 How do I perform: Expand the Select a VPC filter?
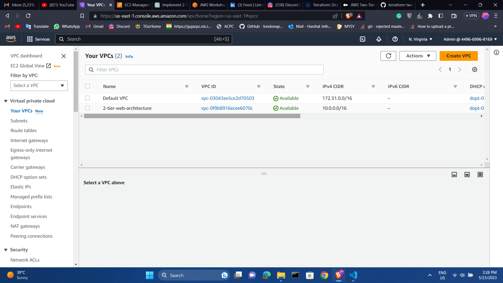tap(39, 86)
